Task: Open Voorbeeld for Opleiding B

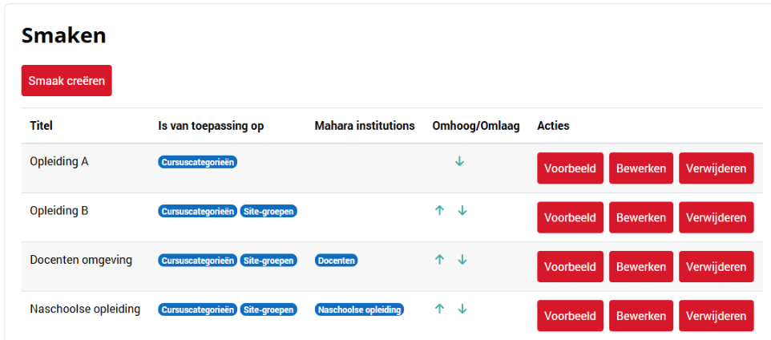Action: point(570,217)
